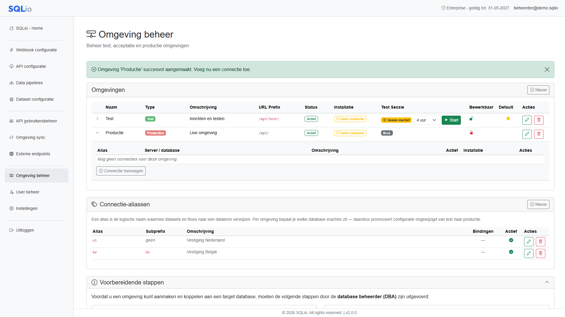Click the delete trash icon for alias nl
The width and height of the screenshot is (565, 317).
[x=540, y=242]
